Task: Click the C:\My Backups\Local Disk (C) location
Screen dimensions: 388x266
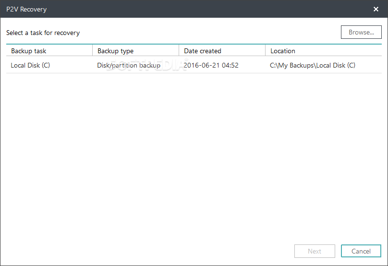Action: tap(313, 65)
